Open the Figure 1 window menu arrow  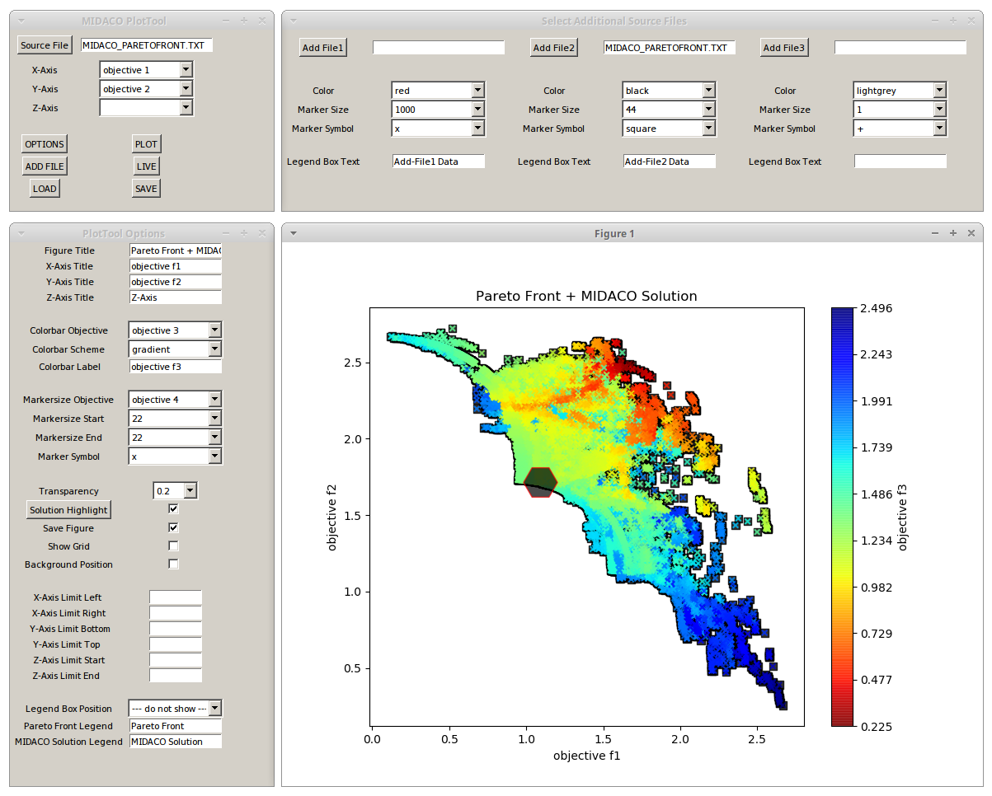click(293, 233)
